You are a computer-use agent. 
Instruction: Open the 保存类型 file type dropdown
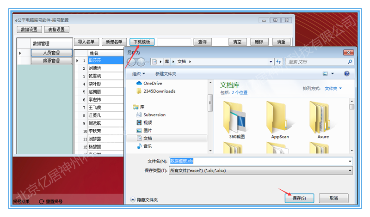(261, 170)
